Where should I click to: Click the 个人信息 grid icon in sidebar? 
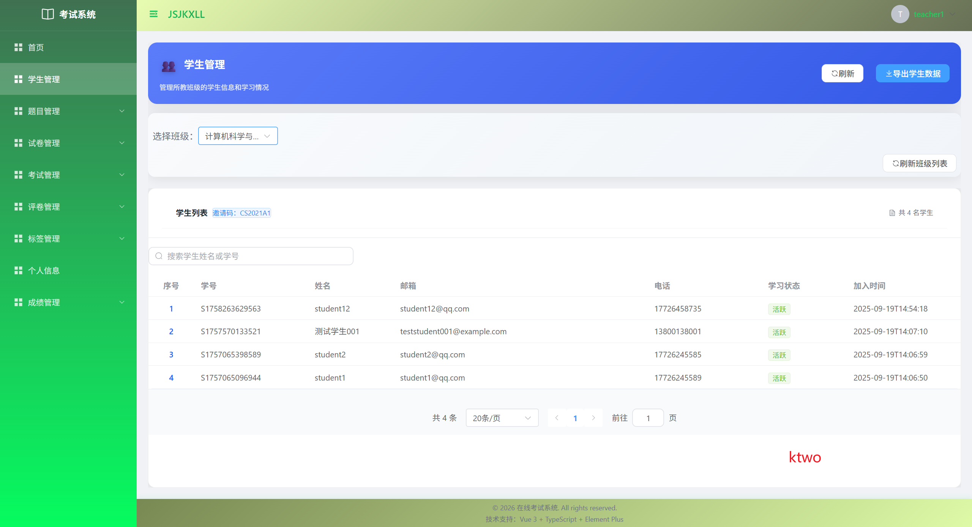pos(18,271)
